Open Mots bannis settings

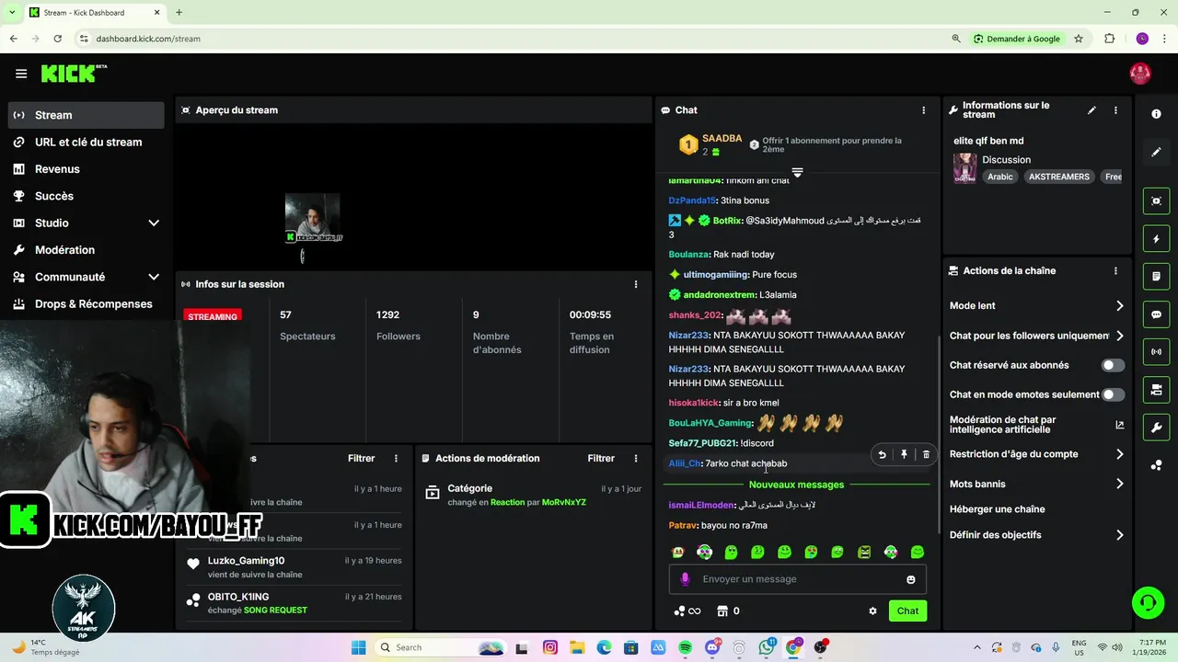coord(1036,484)
